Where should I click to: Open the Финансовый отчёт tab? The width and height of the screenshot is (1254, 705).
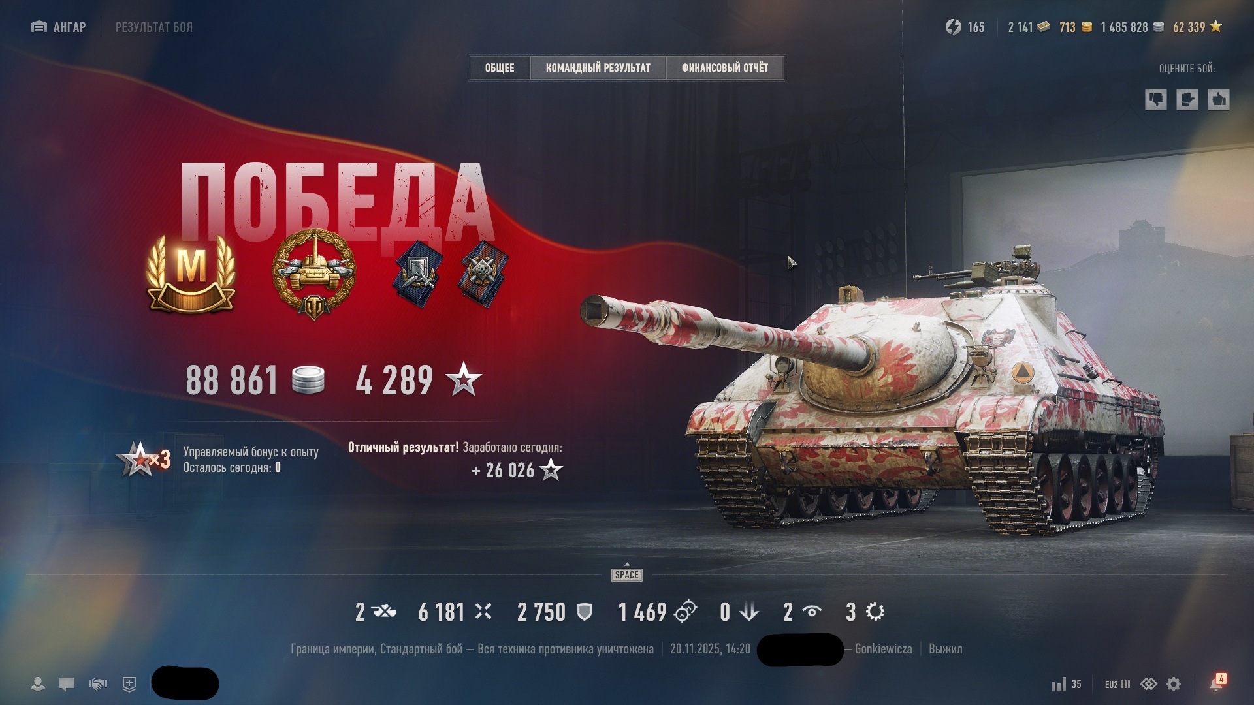725,68
